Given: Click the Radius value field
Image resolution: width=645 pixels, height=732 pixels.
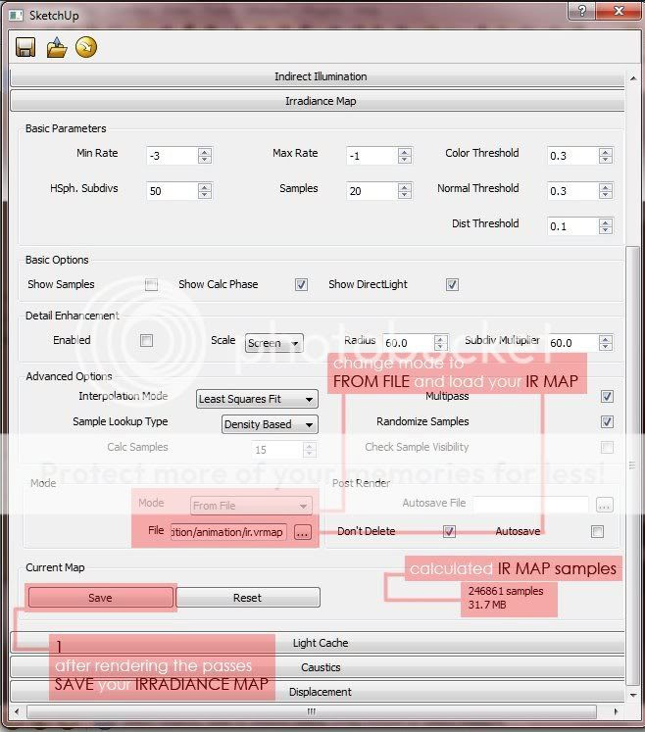Looking at the screenshot, I should tap(408, 343).
